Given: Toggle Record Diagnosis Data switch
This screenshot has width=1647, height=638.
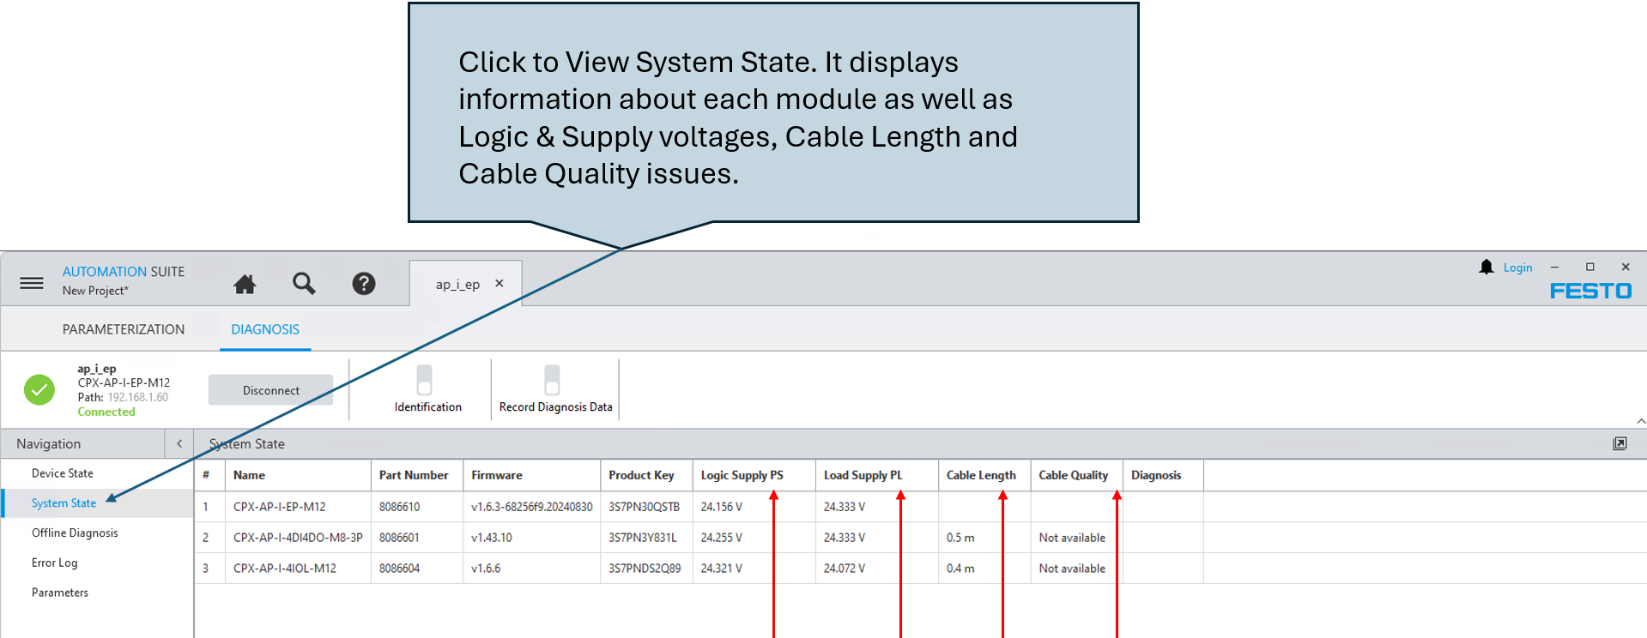Looking at the screenshot, I should (x=552, y=379).
